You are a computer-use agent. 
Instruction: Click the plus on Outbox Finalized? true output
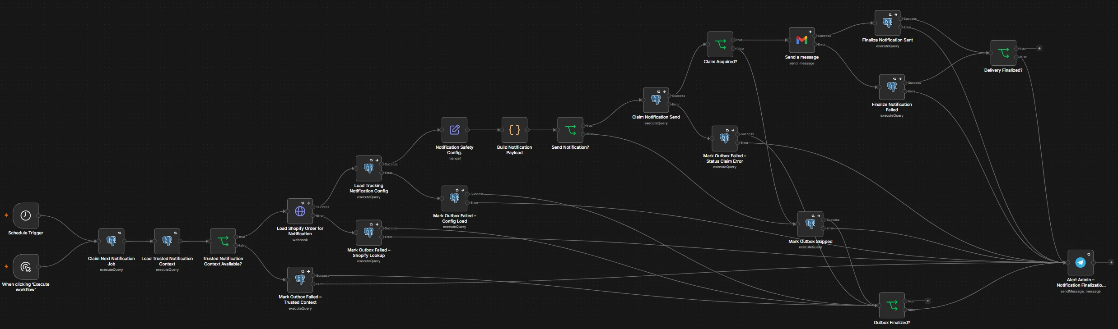(x=928, y=301)
